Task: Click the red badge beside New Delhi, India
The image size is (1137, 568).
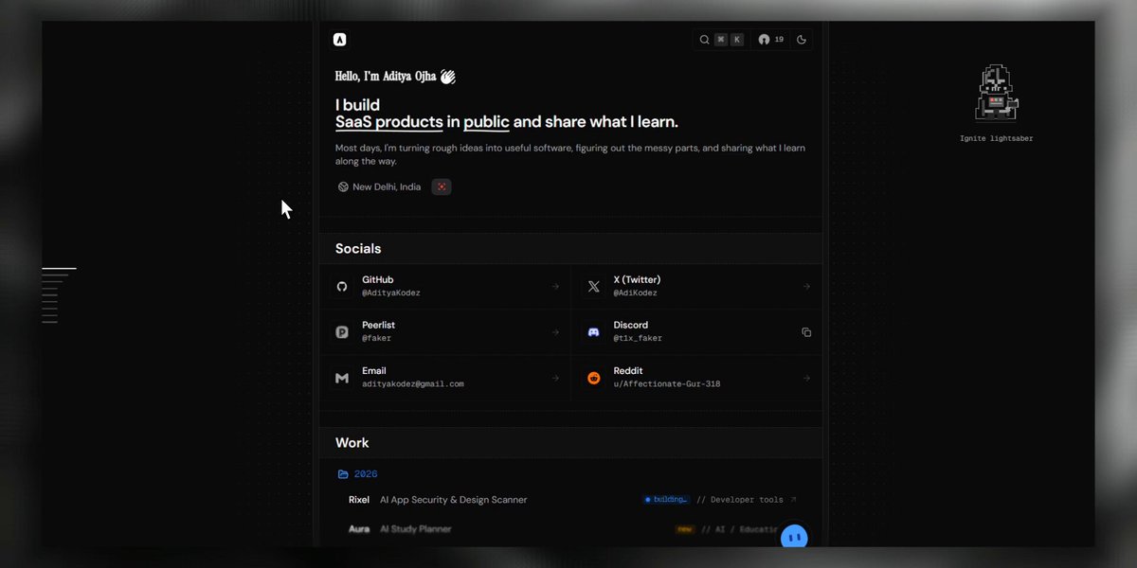Action: 442,186
